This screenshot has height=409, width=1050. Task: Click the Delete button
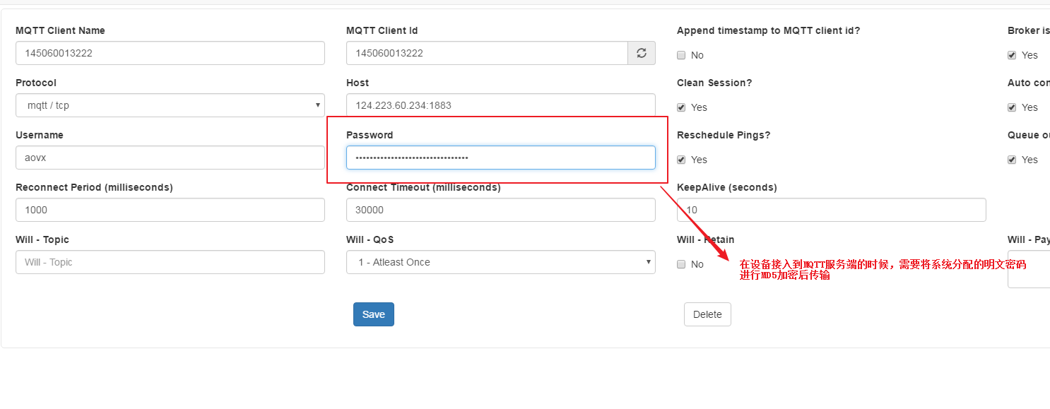coord(707,314)
